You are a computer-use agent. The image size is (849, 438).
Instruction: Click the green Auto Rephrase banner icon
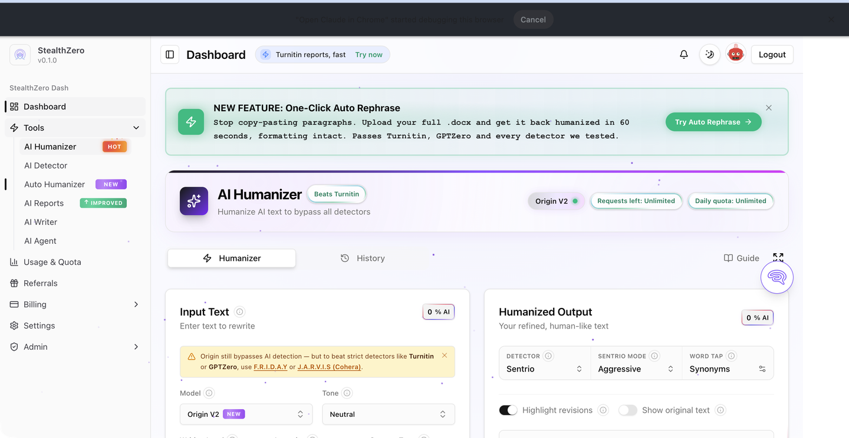click(191, 122)
